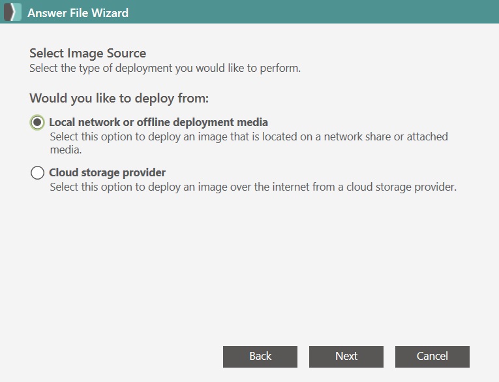
Task: Click the word 'media.' under the local option
Action: pyautogui.click(x=66, y=150)
